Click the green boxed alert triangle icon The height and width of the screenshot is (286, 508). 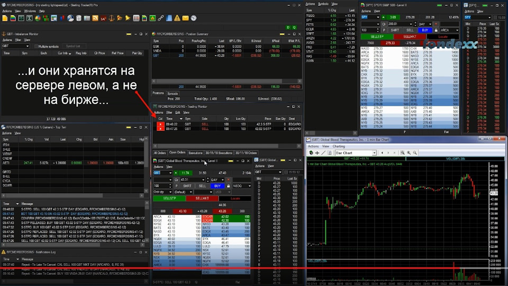(152, 19)
